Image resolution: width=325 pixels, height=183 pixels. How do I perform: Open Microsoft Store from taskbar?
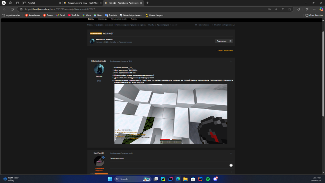click(x=193, y=179)
